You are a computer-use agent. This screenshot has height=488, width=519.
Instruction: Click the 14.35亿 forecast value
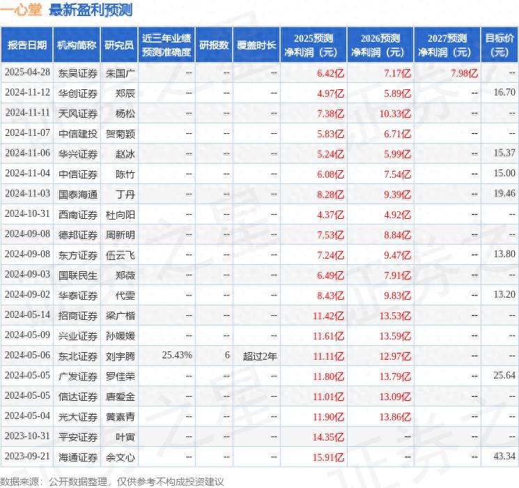[x=328, y=437]
